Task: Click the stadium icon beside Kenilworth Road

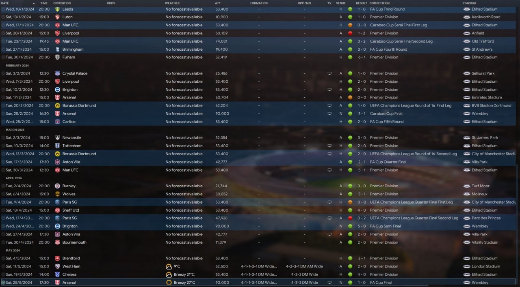Action: coord(467,17)
